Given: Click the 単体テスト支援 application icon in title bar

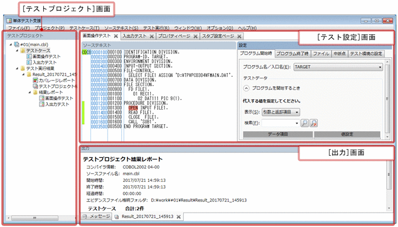Looking at the screenshot, I should pos(9,21).
